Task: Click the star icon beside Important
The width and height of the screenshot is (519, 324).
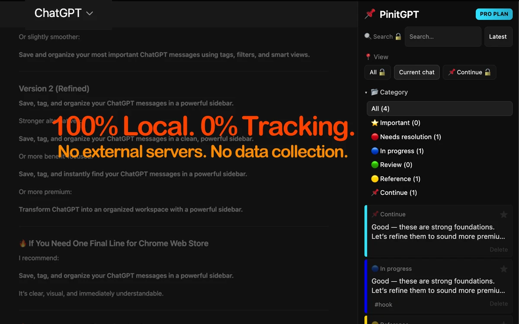Action: pyautogui.click(x=375, y=123)
